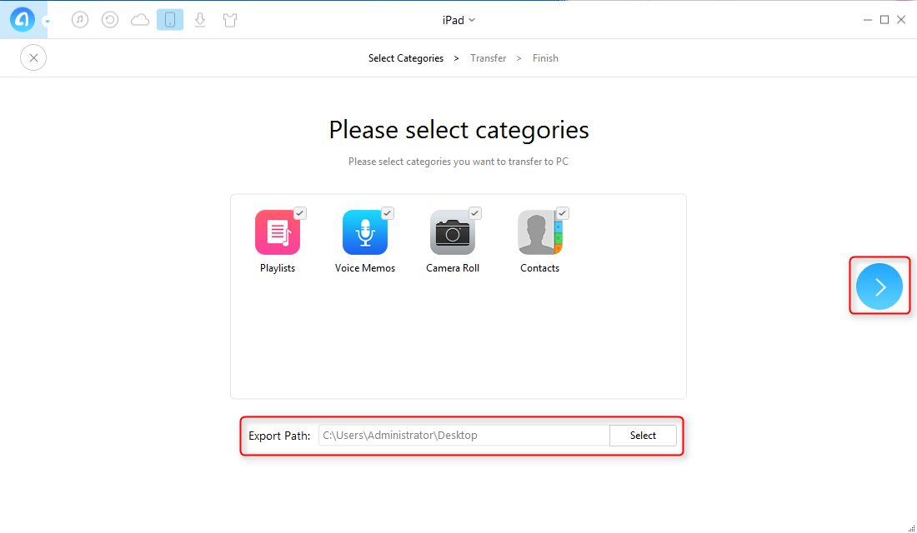Open the iCloud content cloud icon
Screen dimensions: 917x533
[140, 21]
